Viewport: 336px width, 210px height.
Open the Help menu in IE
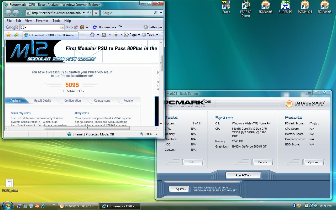click(x=67, y=21)
